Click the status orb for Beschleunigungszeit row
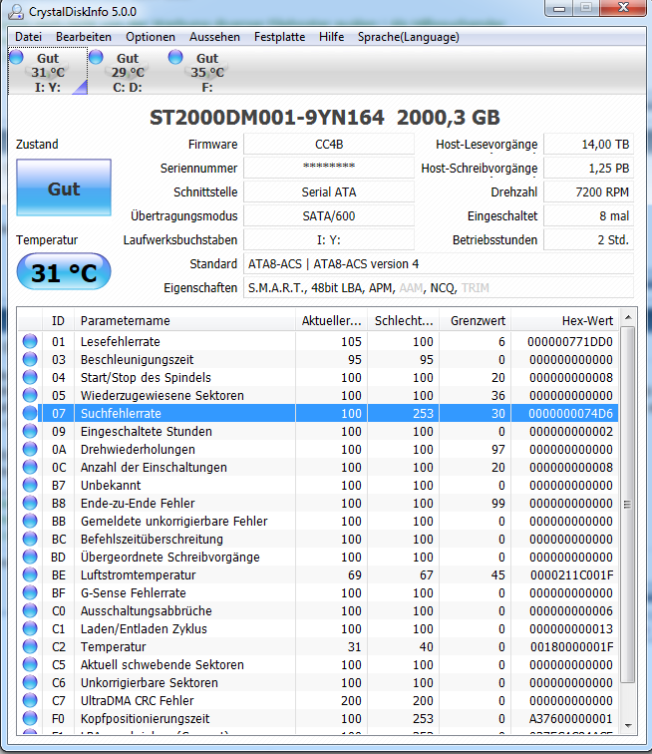Viewport: 652px width, 754px height. [30, 359]
